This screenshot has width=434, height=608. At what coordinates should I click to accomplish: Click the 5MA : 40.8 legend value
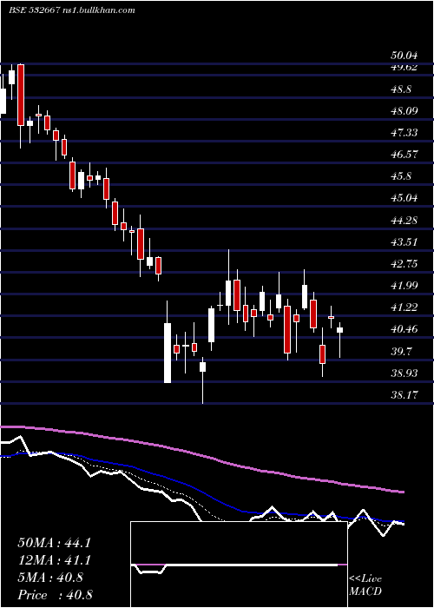point(50,578)
